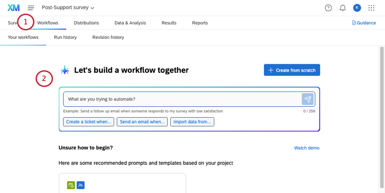Open the Guidance link
Image resolution: width=385 pixels, height=193 pixels.
(364, 23)
